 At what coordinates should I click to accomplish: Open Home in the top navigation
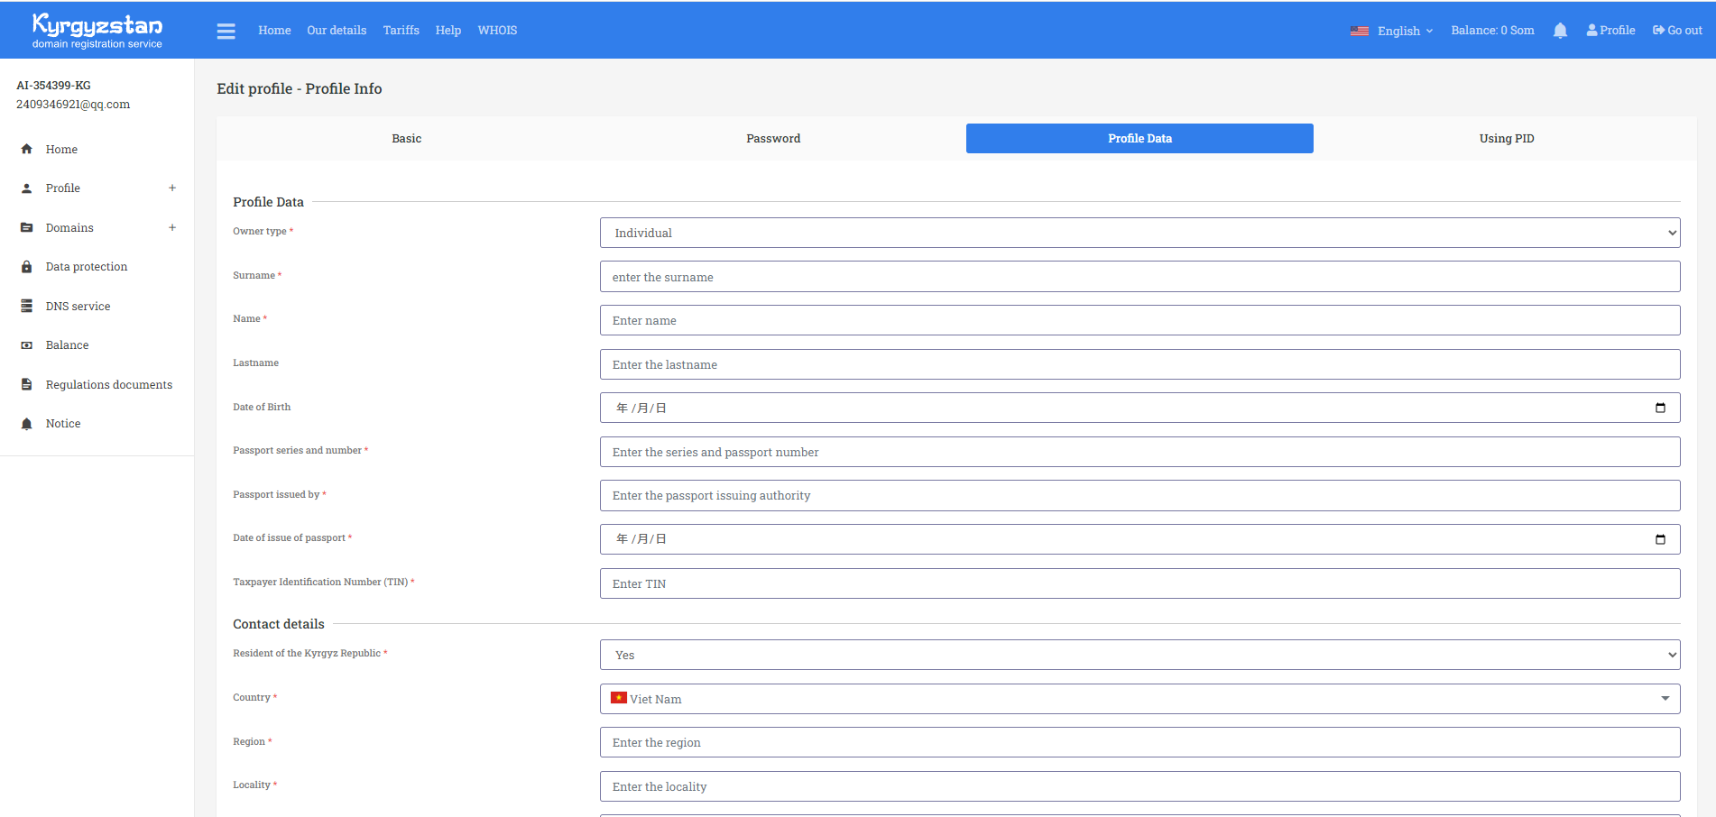pos(274,31)
